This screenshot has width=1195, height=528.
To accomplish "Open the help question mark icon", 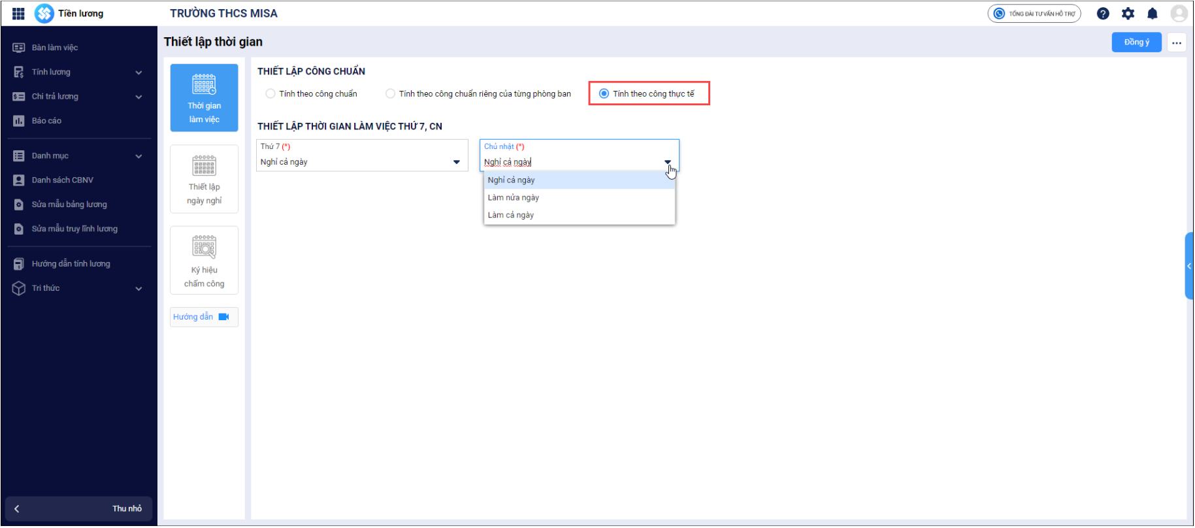I will tap(1103, 14).
